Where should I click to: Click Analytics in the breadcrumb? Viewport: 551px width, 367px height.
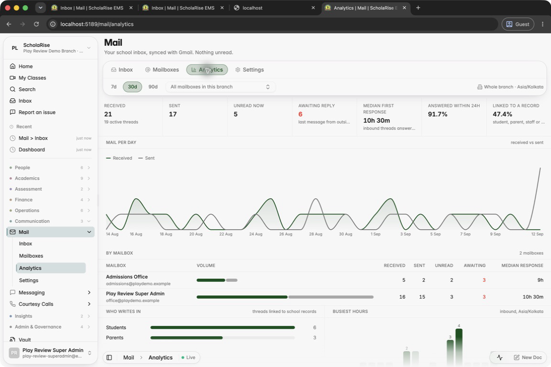[160, 357]
